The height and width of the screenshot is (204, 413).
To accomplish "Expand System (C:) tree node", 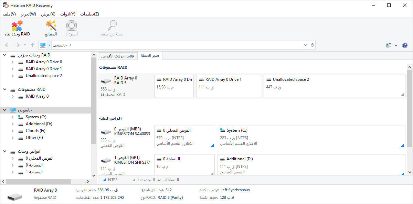I will (x=12, y=117).
